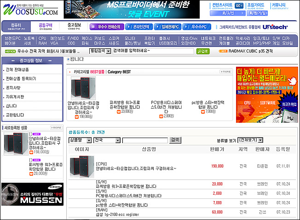Open listing 안녕하세요~타운컴입니다 조립피씨 구경하세요
Screen dimensions: 300x220
point(136,168)
